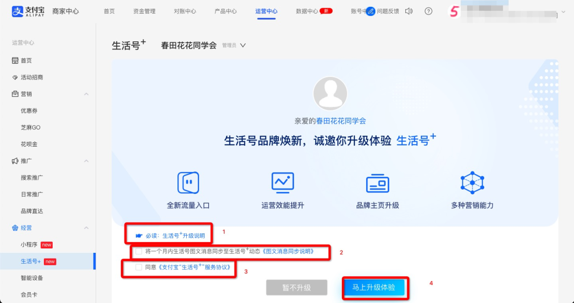This screenshot has height=303, width=574.
Task: Open the 数据中心 tab
Action: point(307,11)
